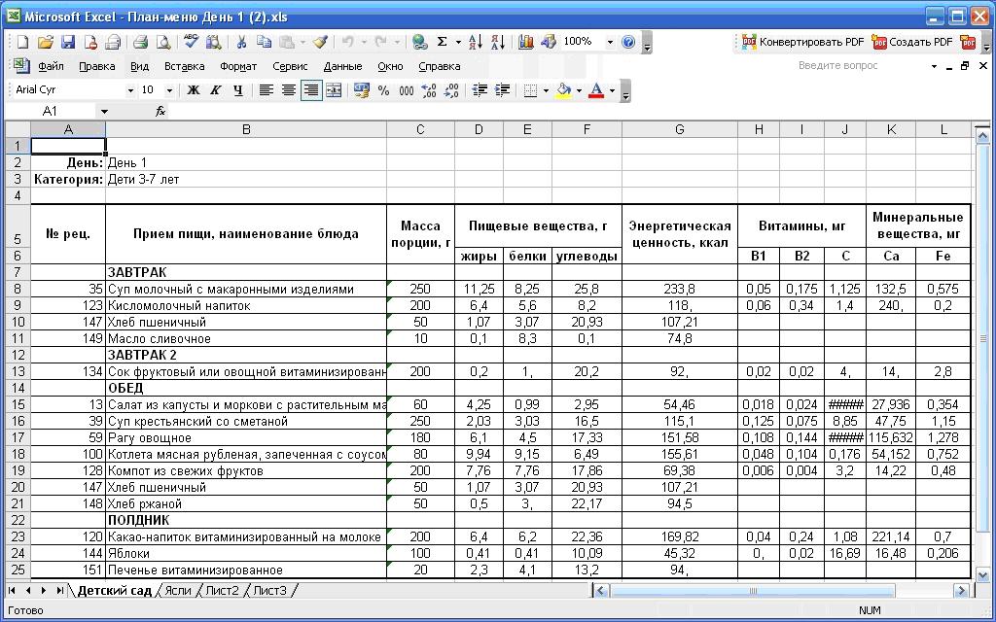Image resolution: width=996 pixels, height=622 pixels.
Task: Increase decimal places
Action: click(429, 90)
